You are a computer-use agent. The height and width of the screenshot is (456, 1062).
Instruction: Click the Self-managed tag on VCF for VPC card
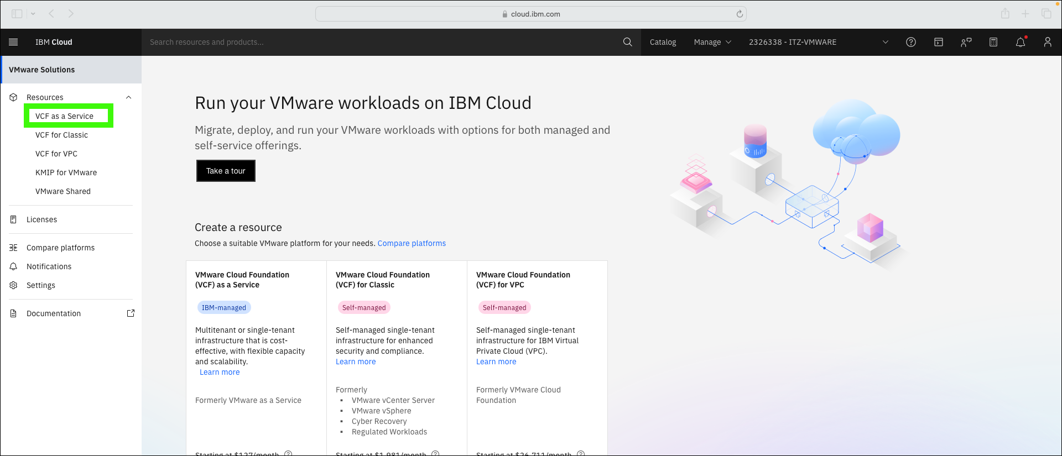504,307
